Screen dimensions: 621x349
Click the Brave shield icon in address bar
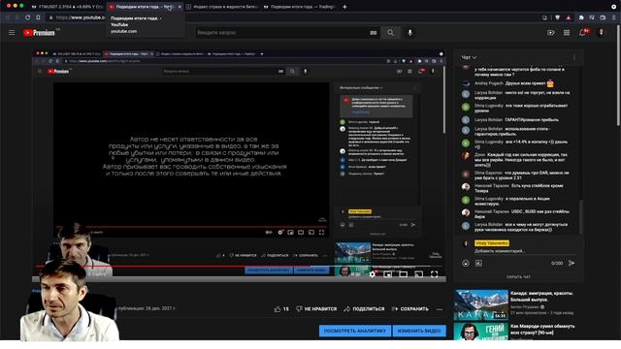pos(557,17)
